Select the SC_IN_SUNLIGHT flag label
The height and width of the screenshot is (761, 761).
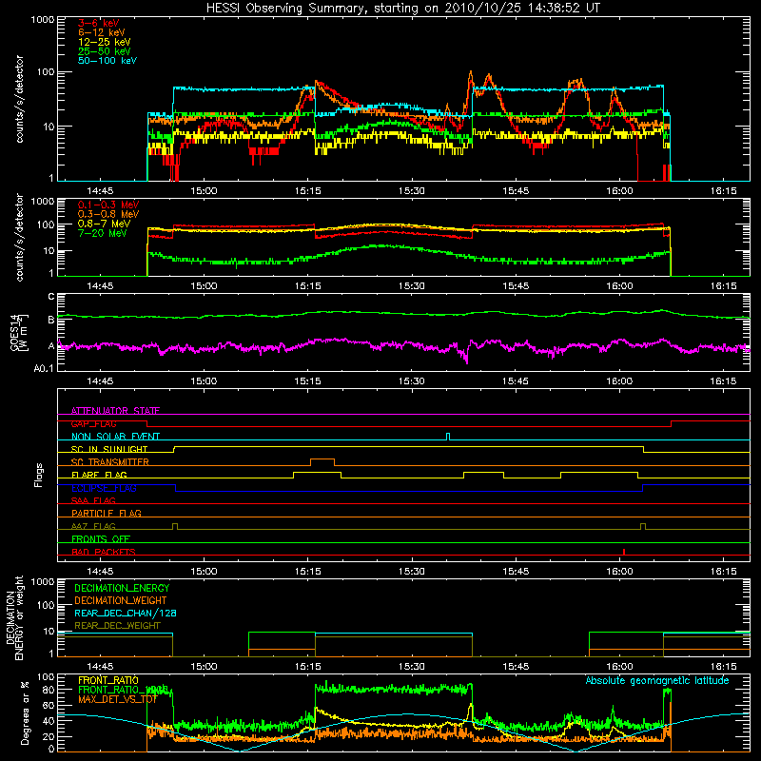tap(109, 449)
